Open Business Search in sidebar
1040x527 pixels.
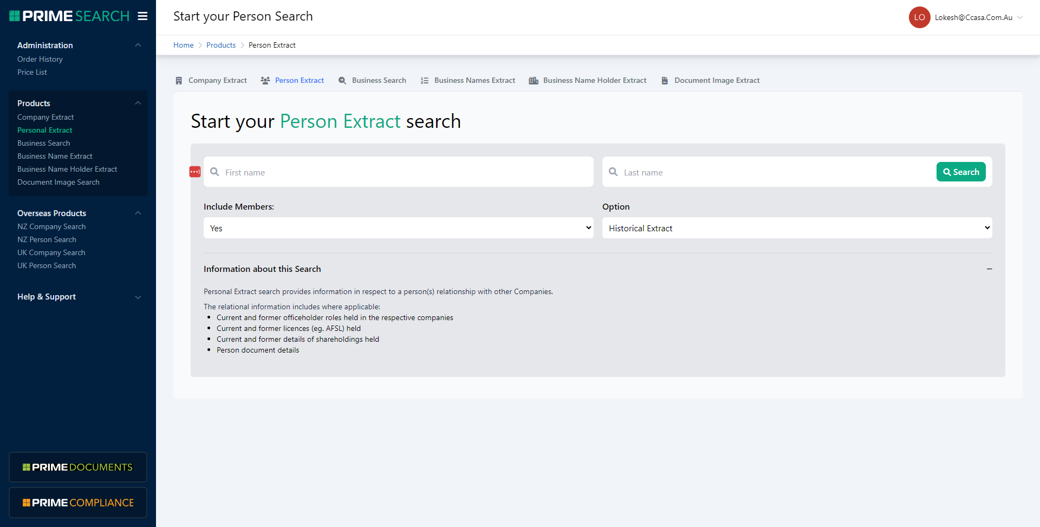coord(44,143)
